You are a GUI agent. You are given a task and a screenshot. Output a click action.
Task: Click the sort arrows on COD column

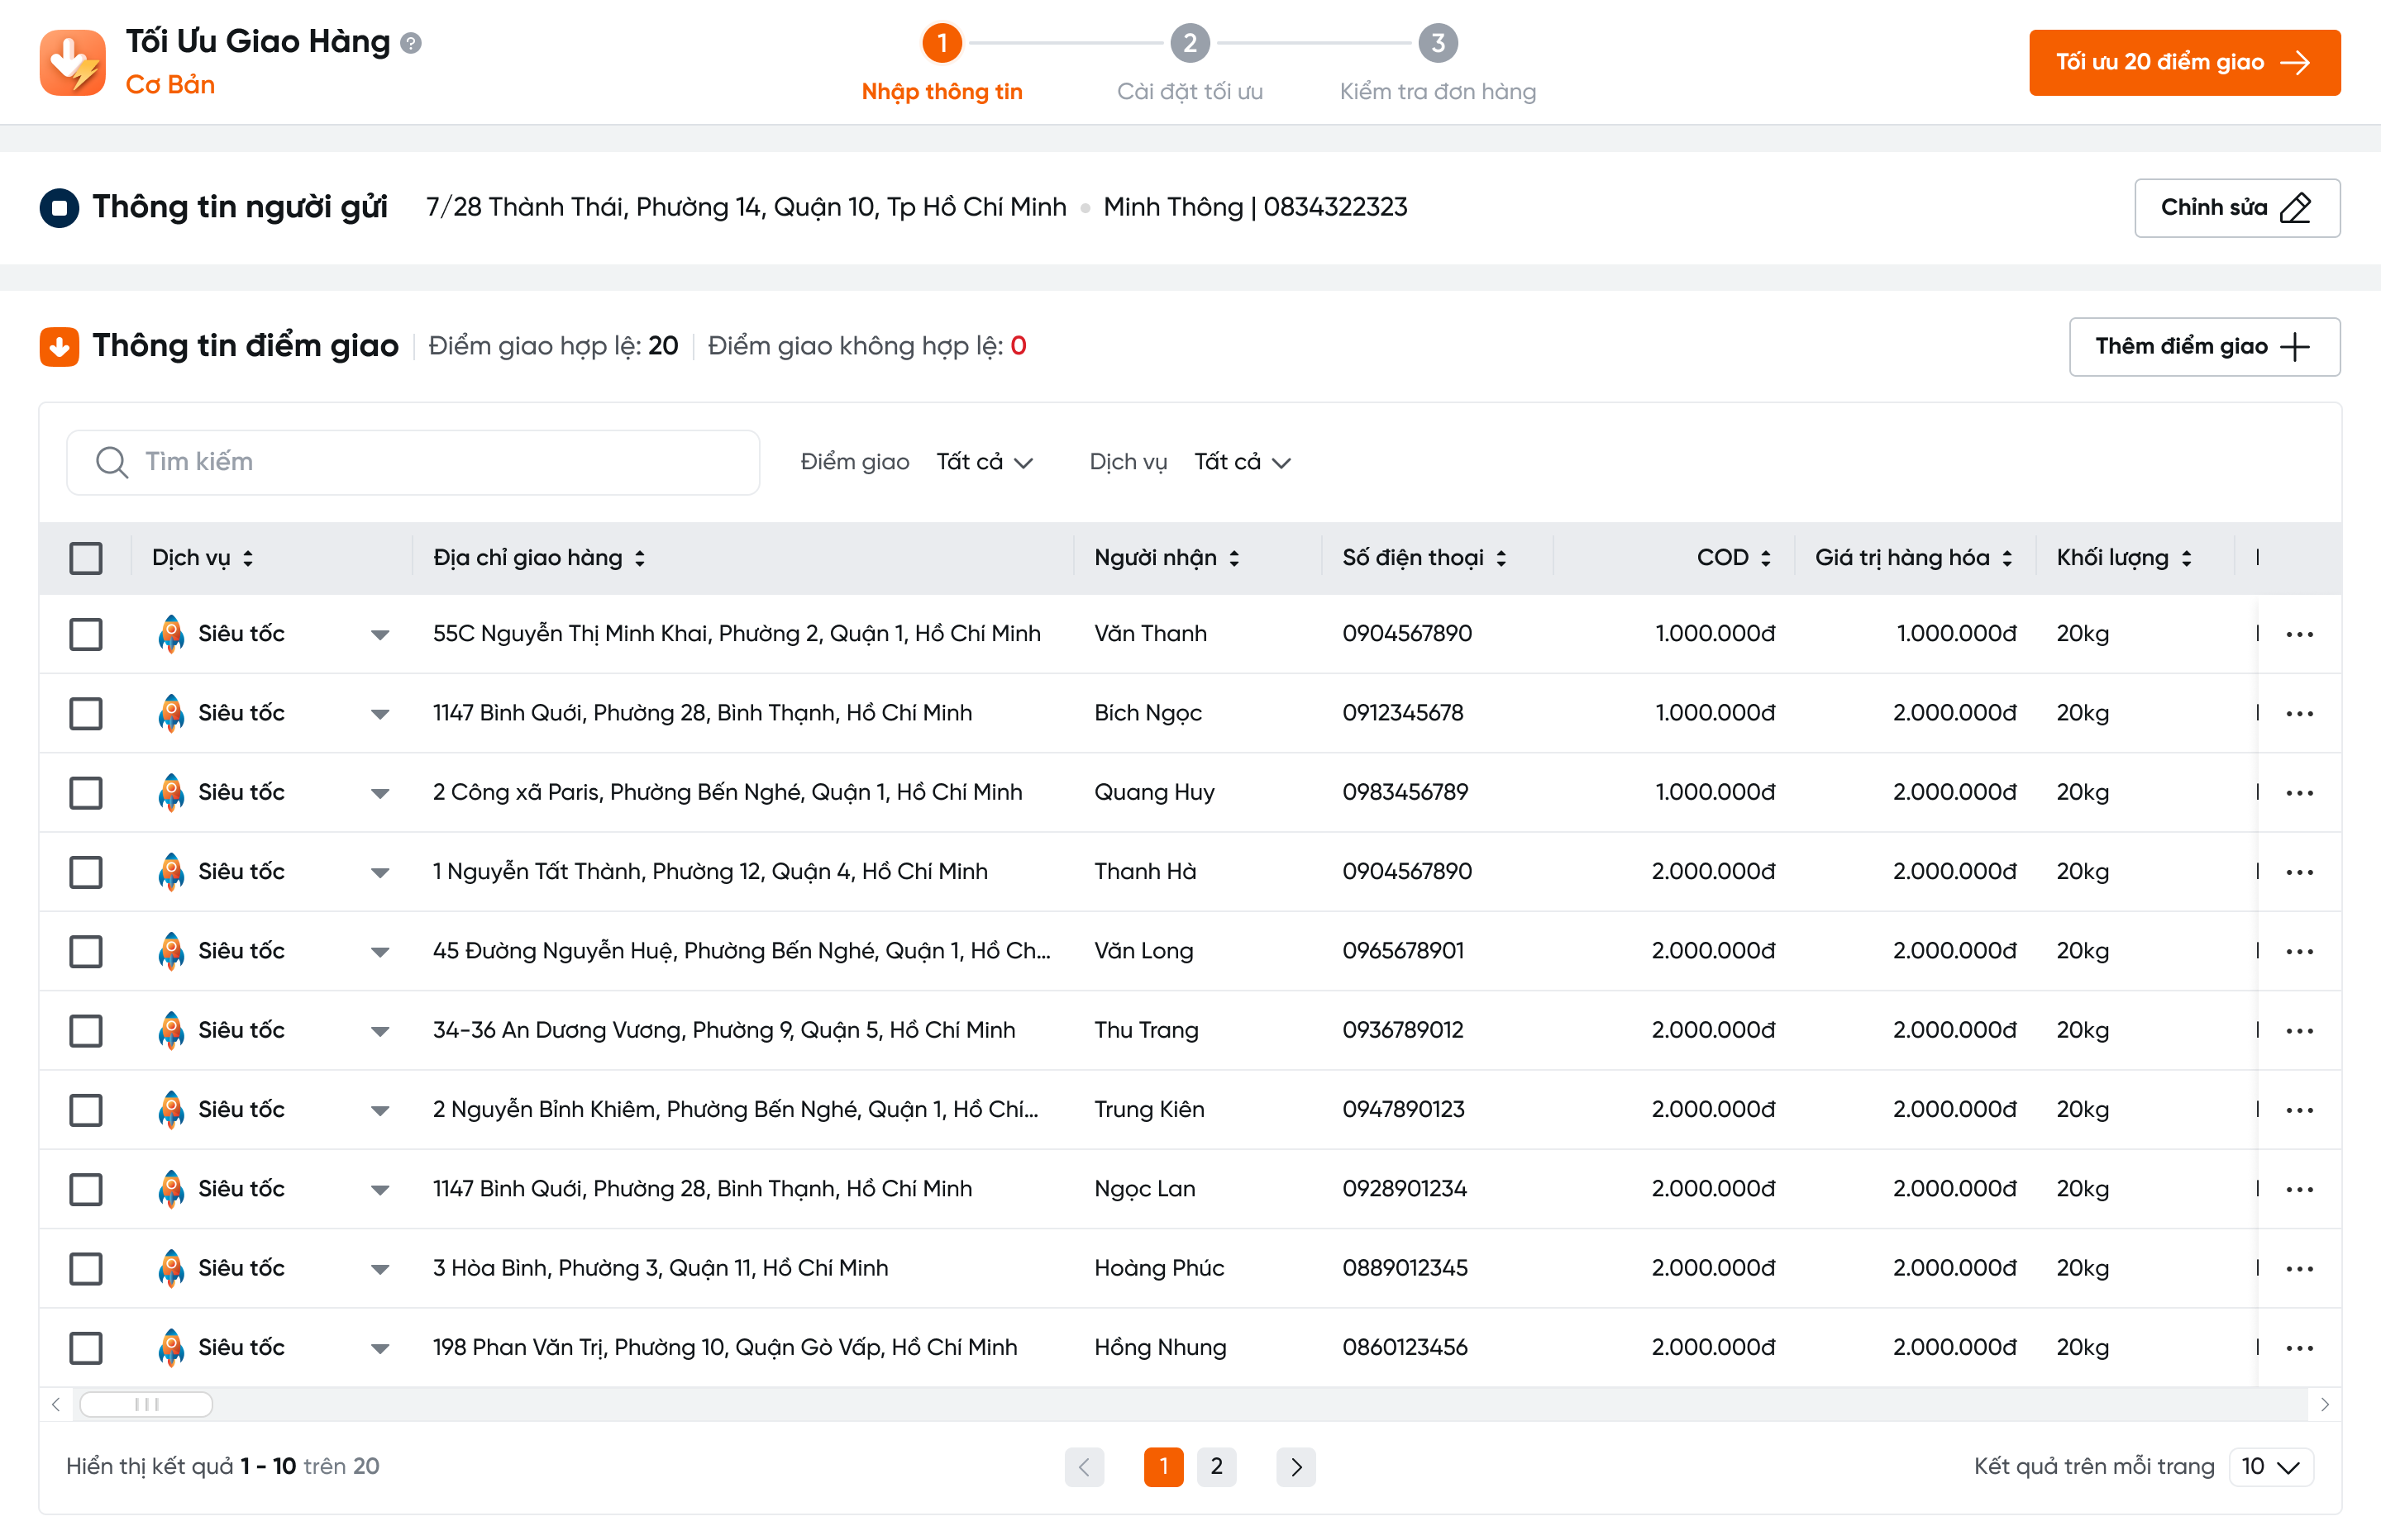pyautogui.click(x=1766, y=557)
